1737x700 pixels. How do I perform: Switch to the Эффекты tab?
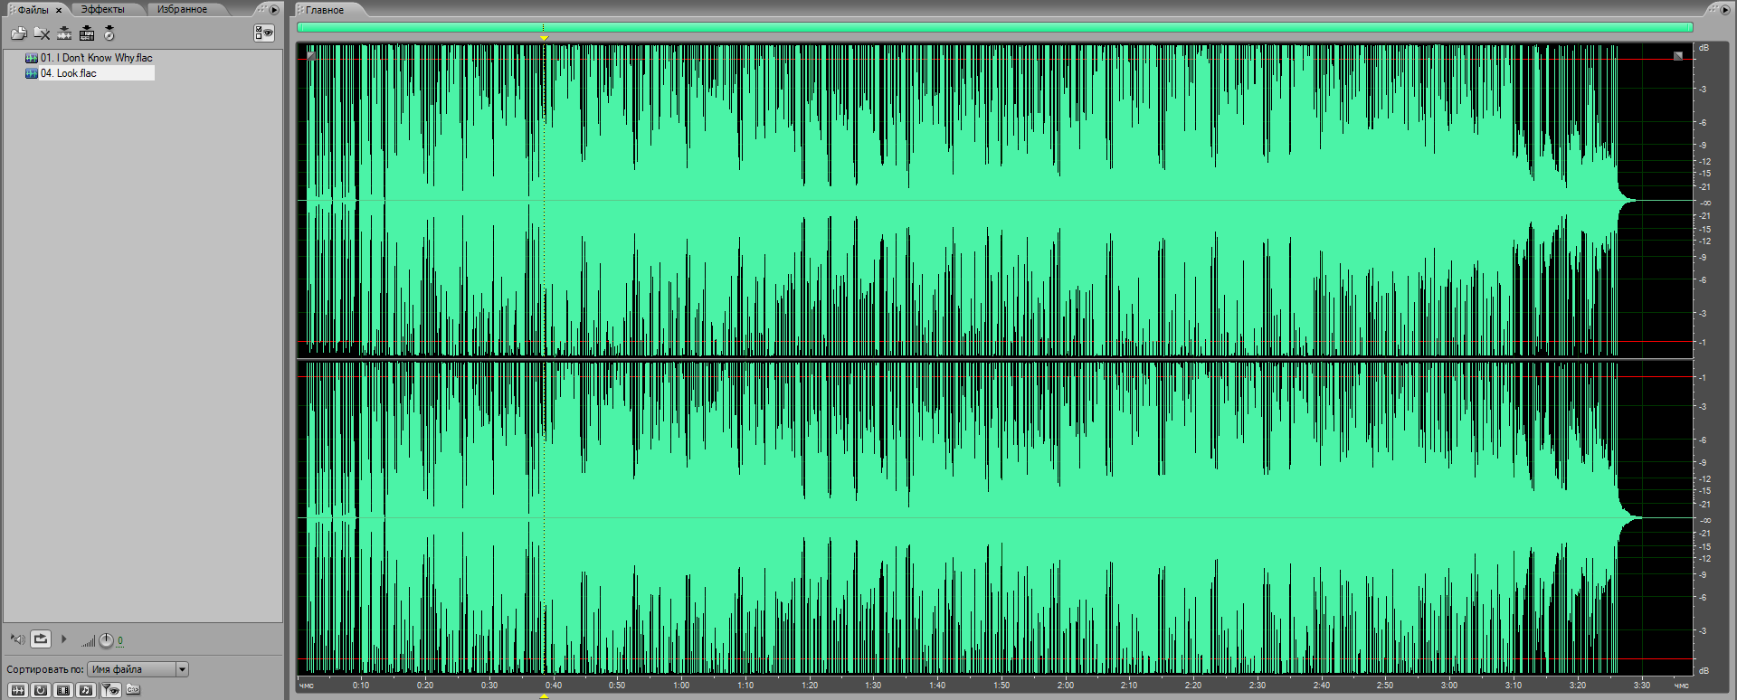pyautogui.click(x=103, y=9)
